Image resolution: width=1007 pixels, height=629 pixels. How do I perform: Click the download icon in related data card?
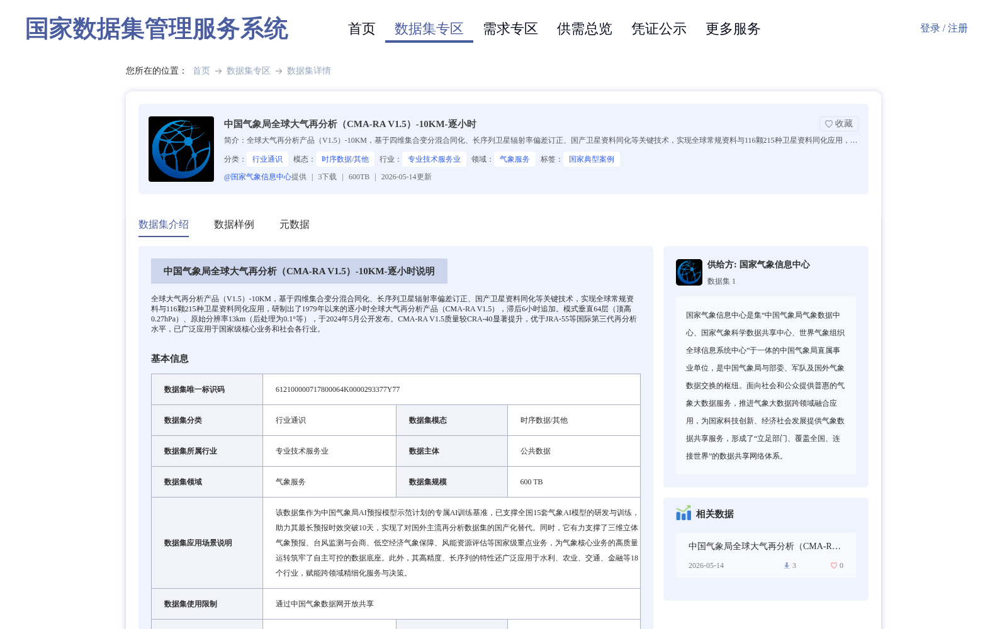[x=786, y=565]
